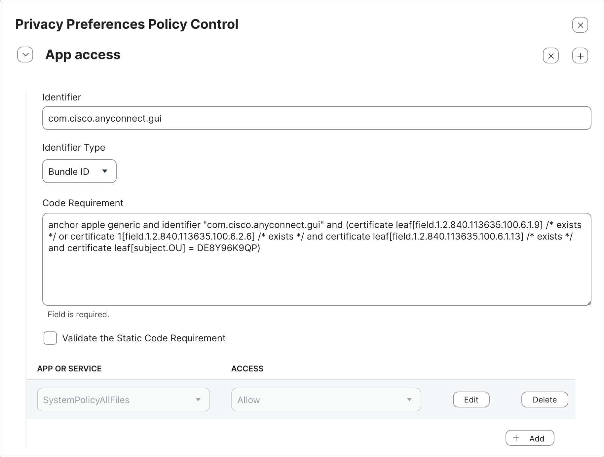Add another App access entry with plus

click(580, 56)
